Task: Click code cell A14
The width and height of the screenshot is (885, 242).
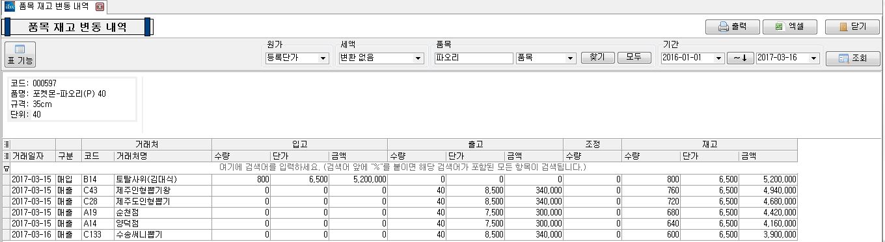Action: pyautogui.click(x=98, y=223)
